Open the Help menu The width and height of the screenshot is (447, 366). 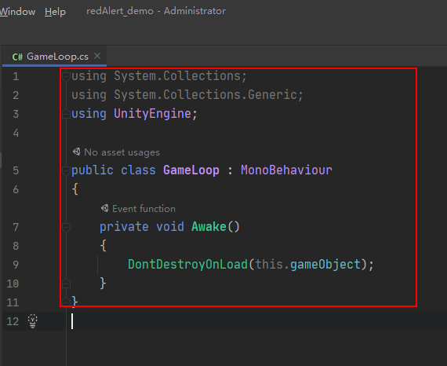click(x=55, y=12)
